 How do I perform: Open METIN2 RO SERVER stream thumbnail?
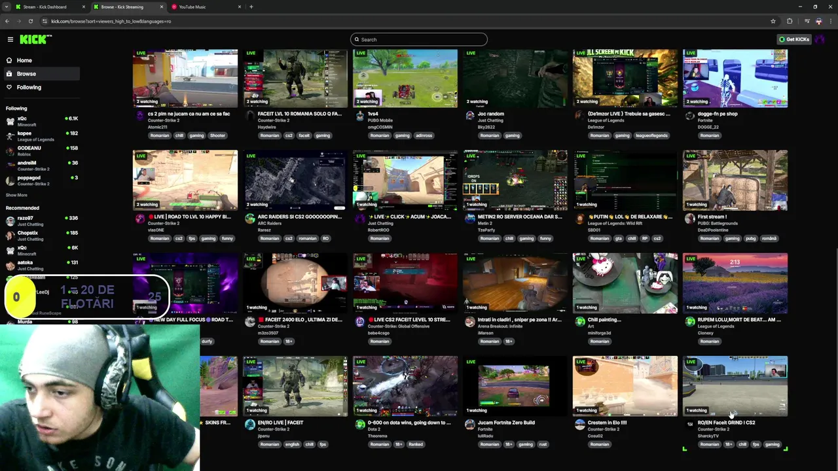tap(515, 181)
